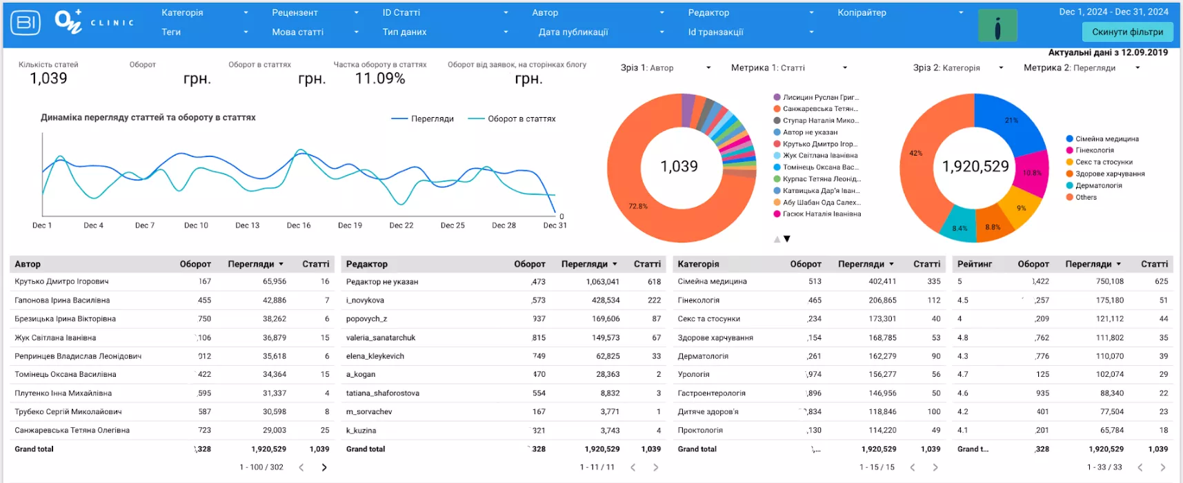Screen dimensions: 1183x483
Task: Click Сімейна медицина color swatch in legend
Action: (1069, 138)
